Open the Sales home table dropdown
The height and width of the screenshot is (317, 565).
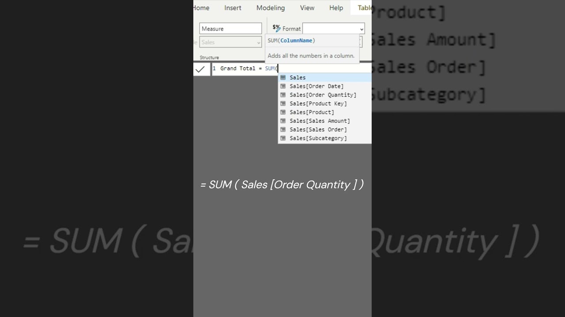[x=230, y=42]
